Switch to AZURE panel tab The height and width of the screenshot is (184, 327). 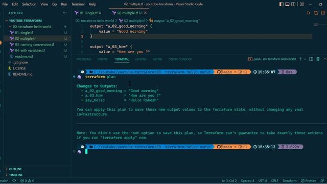pyautogui.click(x=157, y=59)
